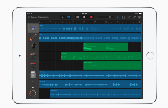The height and width of the screenshot is (108, 168).
Task: Start recording with red record button
Action: 91,17
